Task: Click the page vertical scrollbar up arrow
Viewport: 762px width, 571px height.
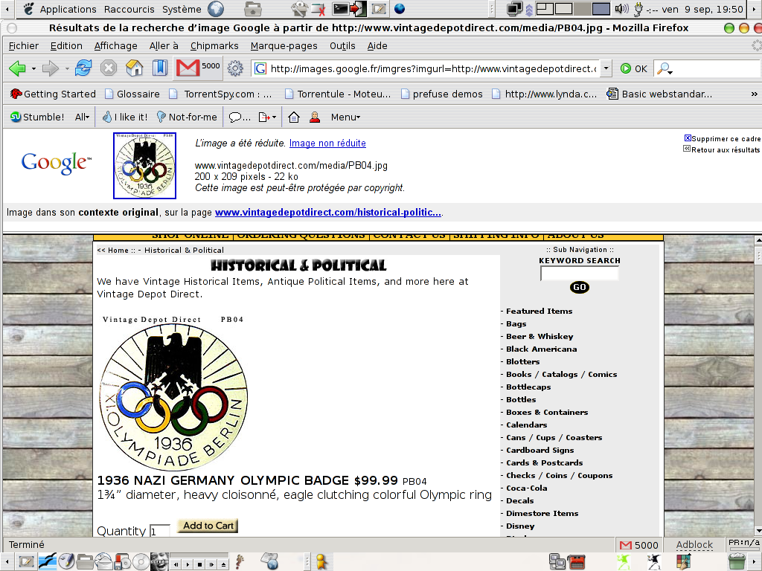Action: pyautogui.click(x=758, y=240)
